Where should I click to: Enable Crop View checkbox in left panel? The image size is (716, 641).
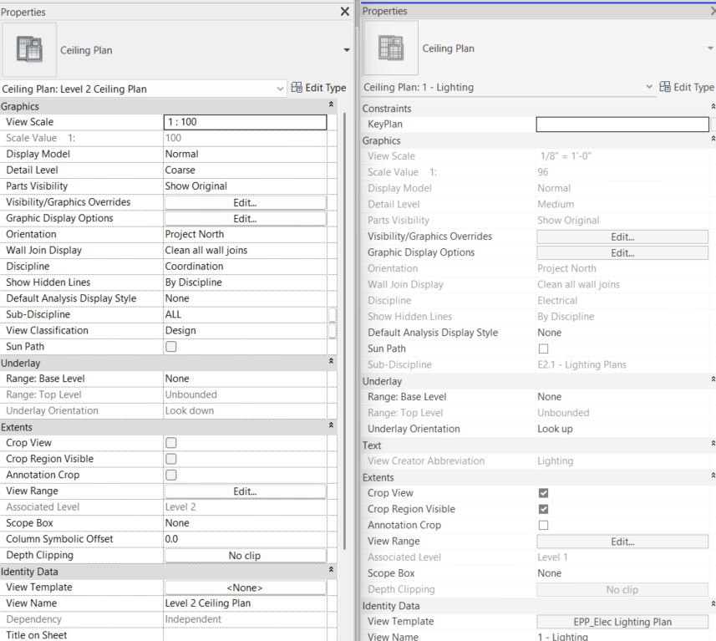click(170, 443)
